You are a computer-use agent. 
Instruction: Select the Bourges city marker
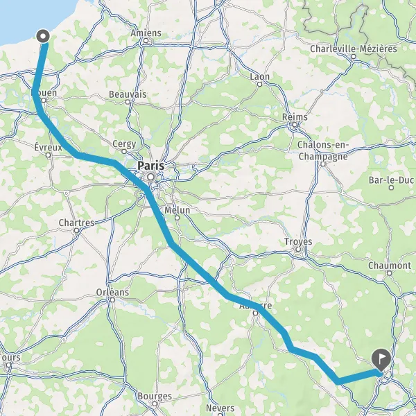click(155, 404)
